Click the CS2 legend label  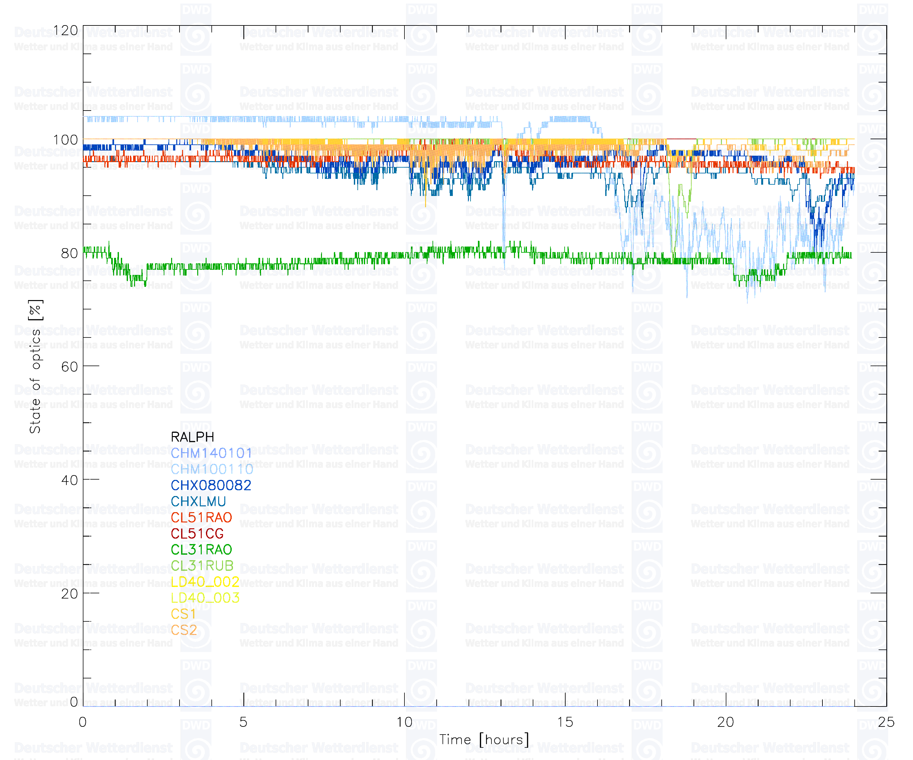184,630
